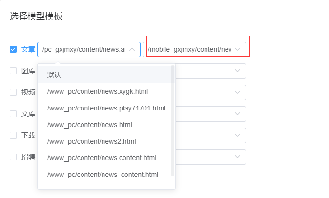329x198 pixels.
Task: Click the 视频 row mobile dropdown chevron
Action: tap(238, 92)
